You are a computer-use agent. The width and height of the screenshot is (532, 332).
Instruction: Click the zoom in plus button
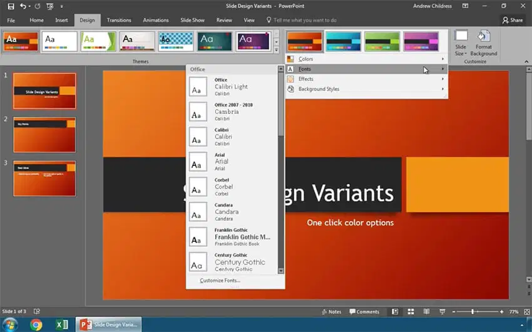coord(501,311)
